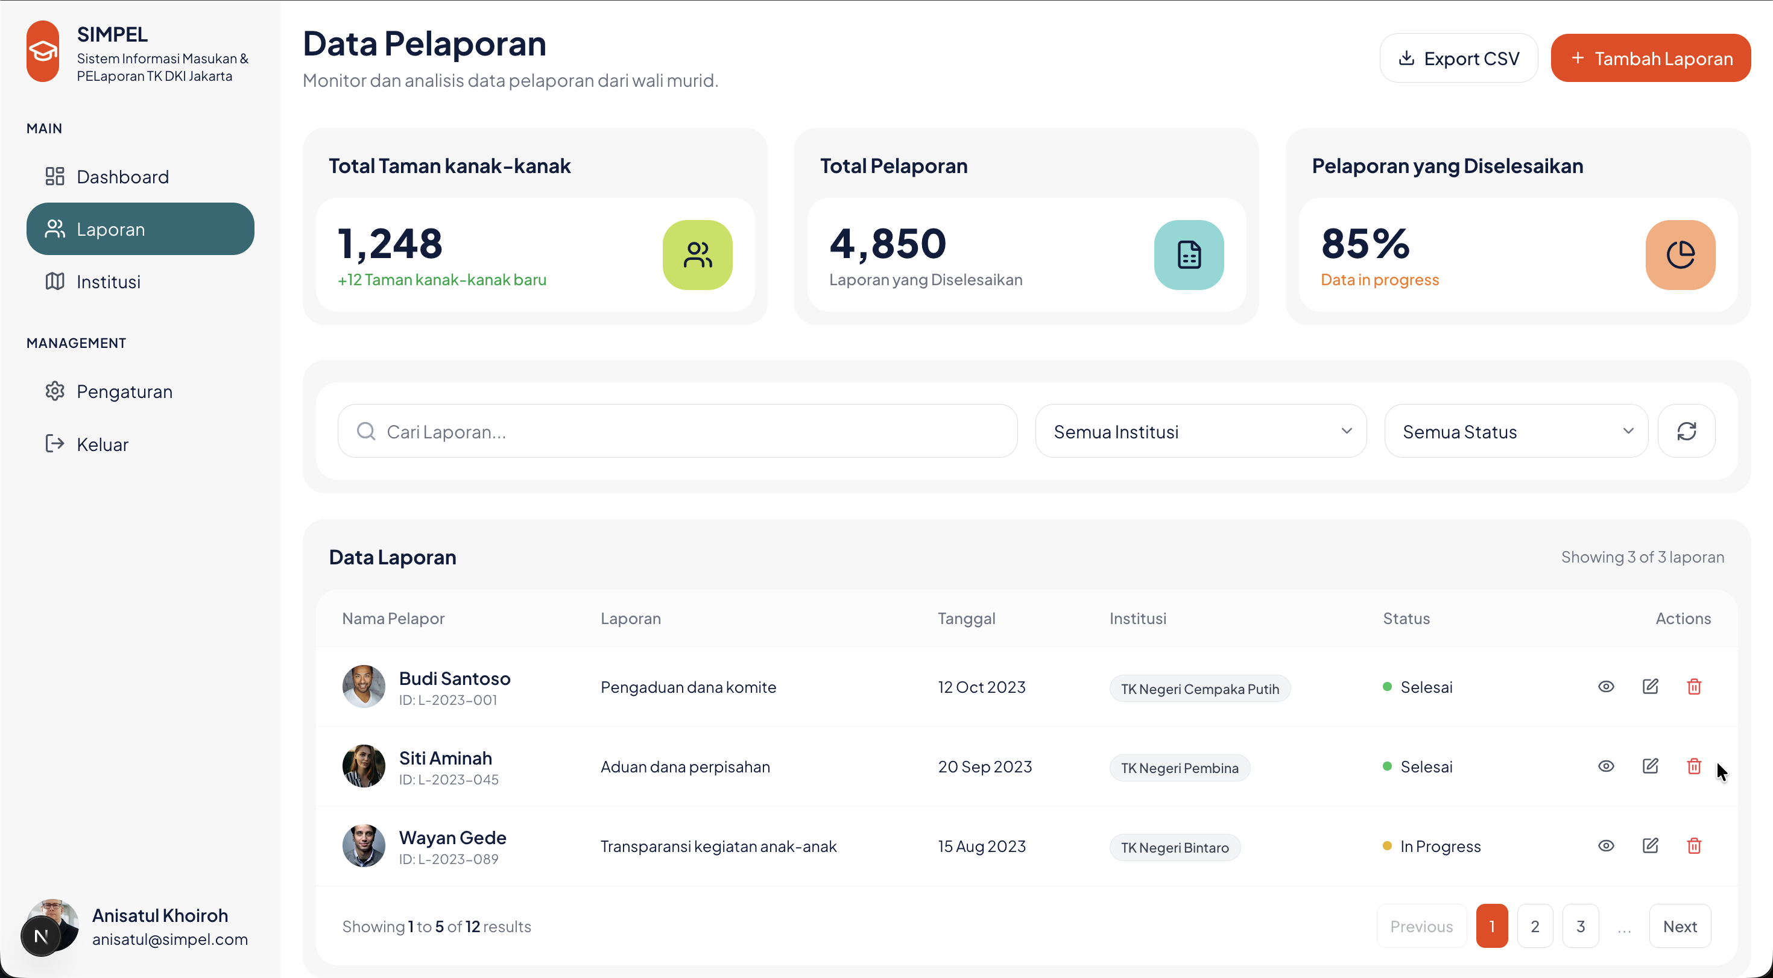Expand the Semua Status filter dropdown

1515,432
